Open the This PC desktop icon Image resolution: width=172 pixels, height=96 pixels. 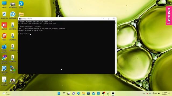[4, 4]
